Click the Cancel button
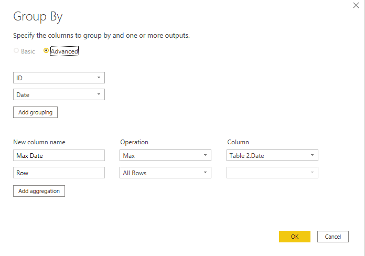365x256 pixels. [x=333, y=237]
